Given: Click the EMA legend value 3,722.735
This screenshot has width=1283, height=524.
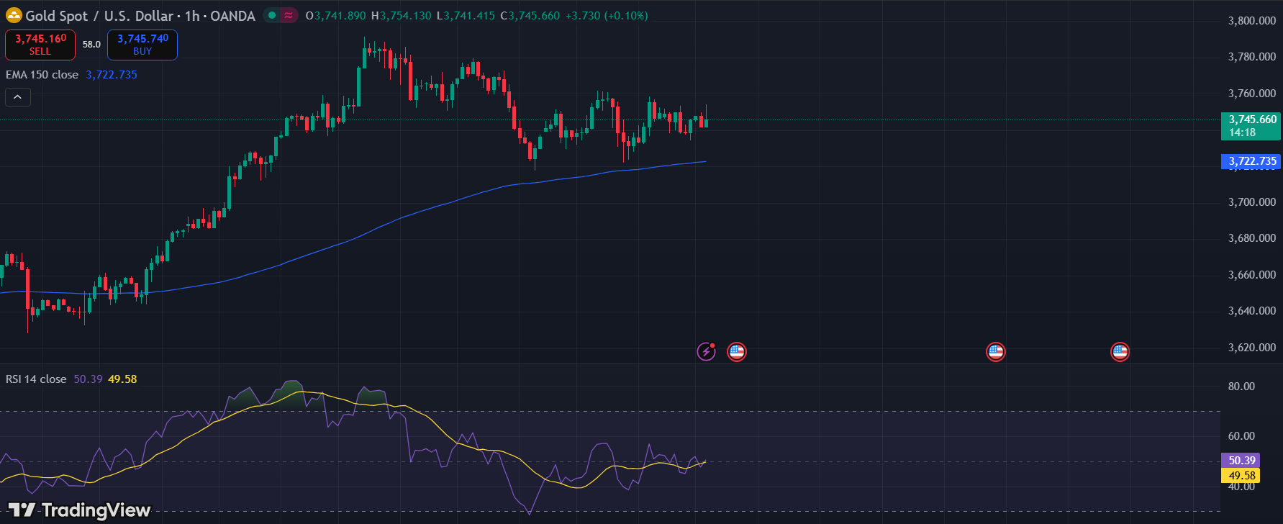Looking at the screenshot, I should tap(112, 75).
